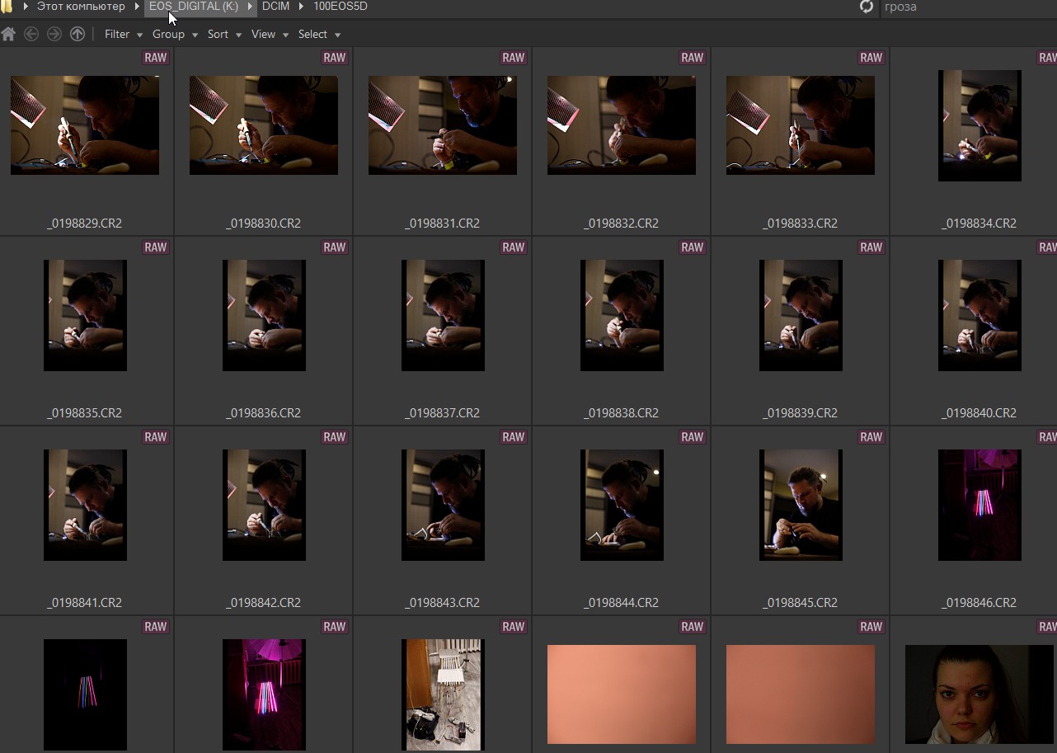Open EOS_DIGITAL (K:) drive in breadcrumb
The image size is (1057, 753).
click(x=194, y=7)
